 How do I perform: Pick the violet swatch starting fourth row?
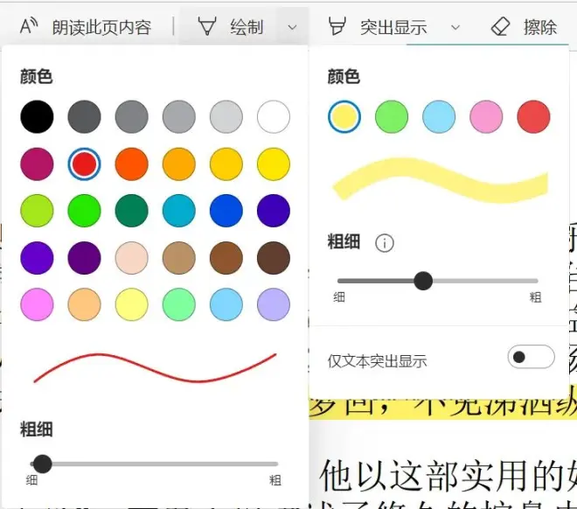(37, 258)
